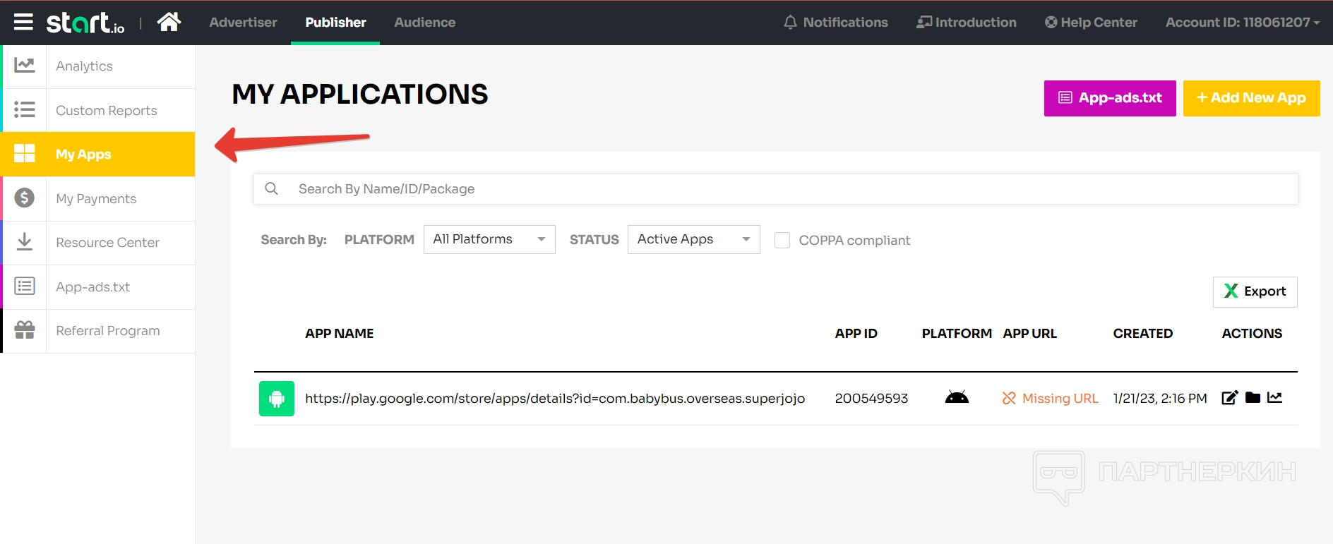This screenshot has width=1333, height=544.
Task: Click the green Android app thumbnail
Action: (x=277, y=399)
